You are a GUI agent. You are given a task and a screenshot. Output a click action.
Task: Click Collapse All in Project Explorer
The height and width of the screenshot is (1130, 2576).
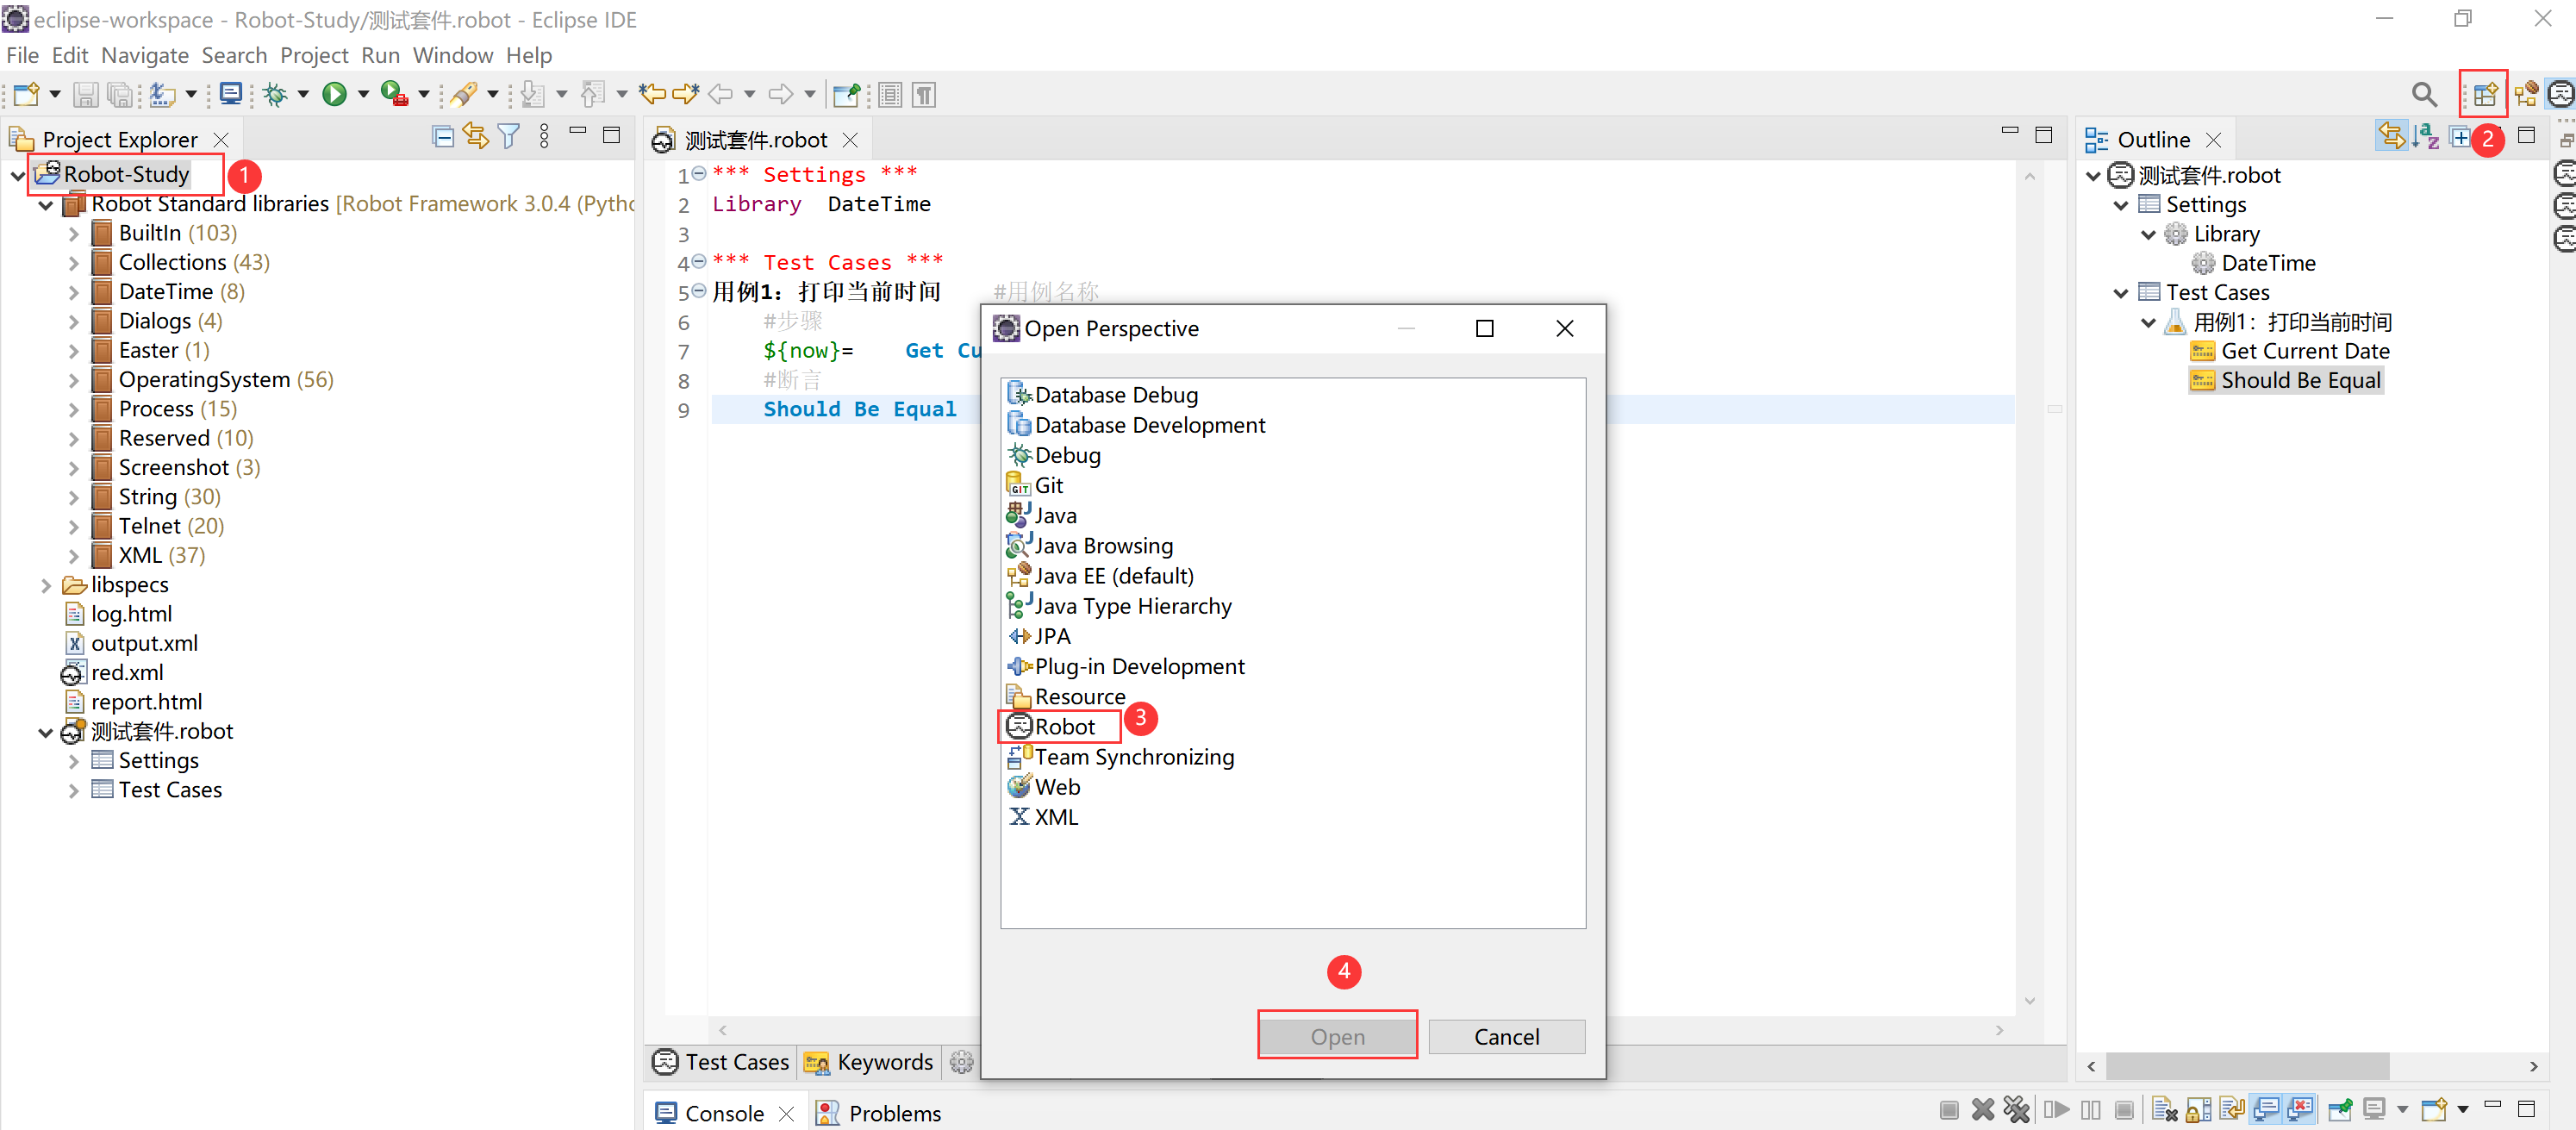tap(443, 137)
